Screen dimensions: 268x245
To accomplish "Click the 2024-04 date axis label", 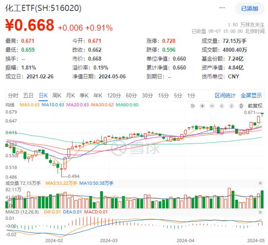I will click(186, 240).
